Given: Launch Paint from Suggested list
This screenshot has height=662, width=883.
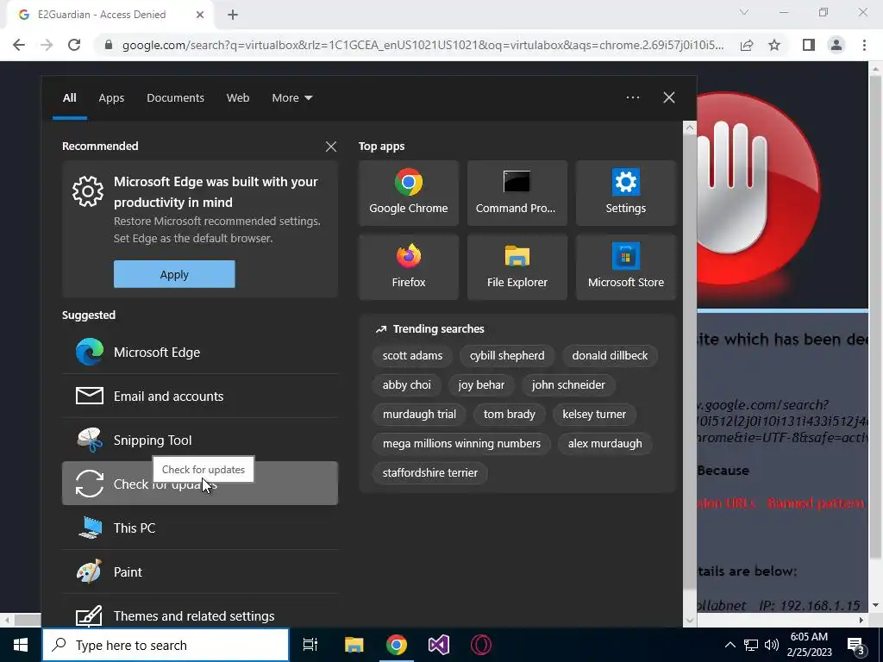Looking at the screenshot, I should pos(200,572).
